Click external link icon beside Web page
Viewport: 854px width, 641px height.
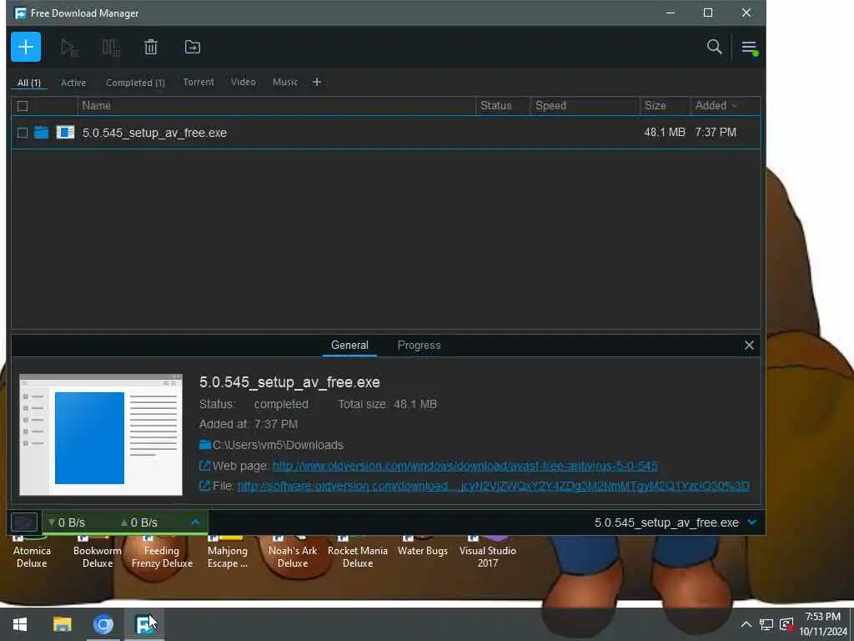pos(204,466)
